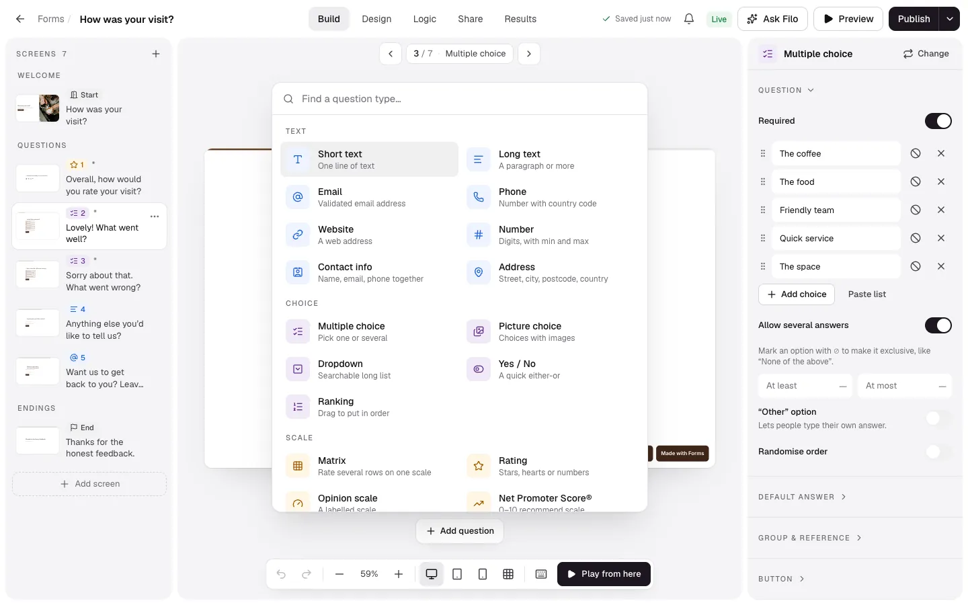Redo the last change
The height and width of the screenshot is (605, 968).
tap(307, 574)
